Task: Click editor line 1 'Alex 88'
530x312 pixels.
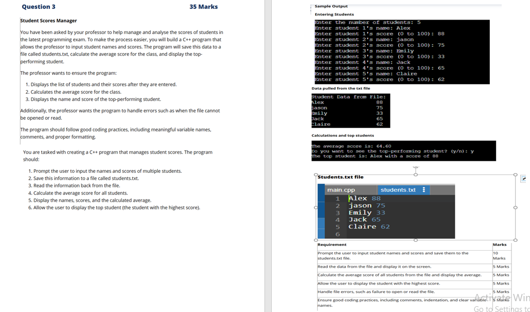Action: (365, 199)
